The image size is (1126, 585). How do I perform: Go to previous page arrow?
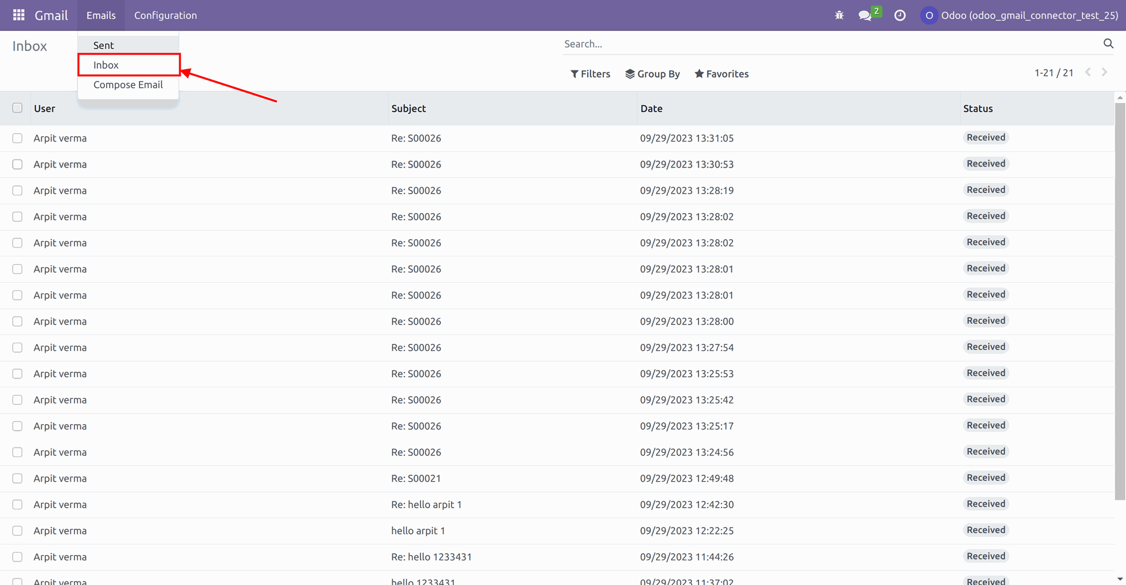pos(1088,72)
